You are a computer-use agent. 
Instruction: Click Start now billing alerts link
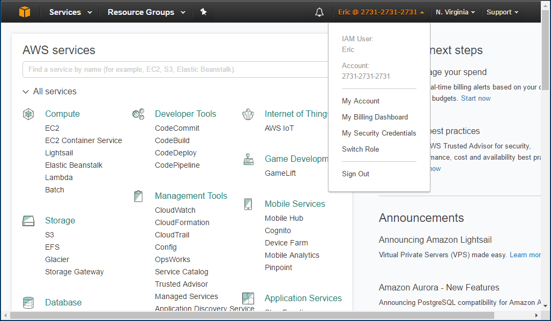coord(476,99)
